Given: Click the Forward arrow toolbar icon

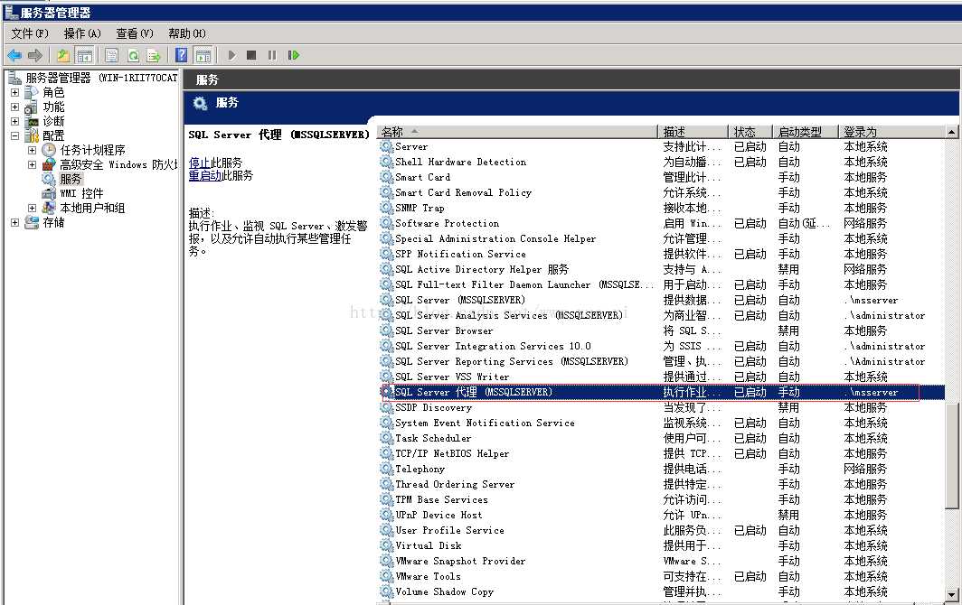Looking at the screenshot, I should [35, 56].
